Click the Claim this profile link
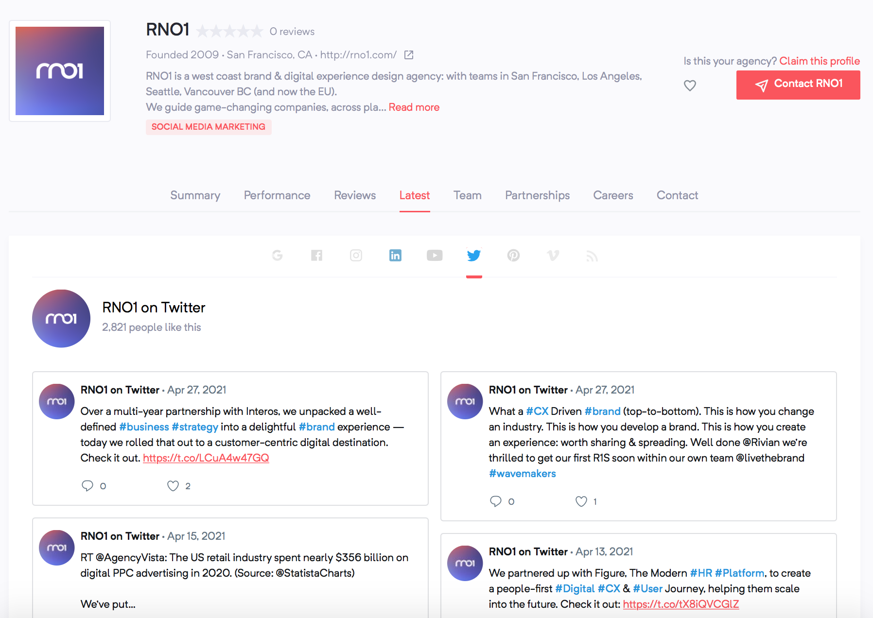The width and height of the screenshot is (873, 618). point(820,61)
